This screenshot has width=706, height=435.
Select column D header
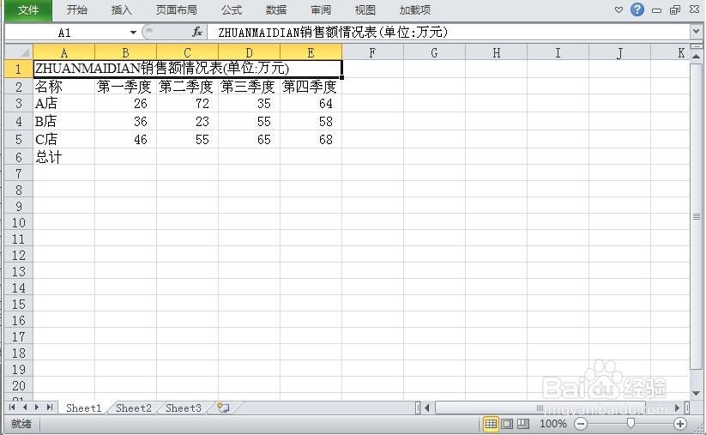pos(249,52)
